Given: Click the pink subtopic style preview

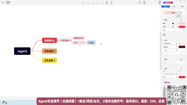Looking at the screenshot, I should (173, 13).
